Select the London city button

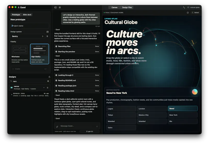pyautogui.click(x=152, y=109)
